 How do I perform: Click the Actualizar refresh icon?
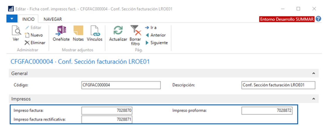[x=118, y=31]
